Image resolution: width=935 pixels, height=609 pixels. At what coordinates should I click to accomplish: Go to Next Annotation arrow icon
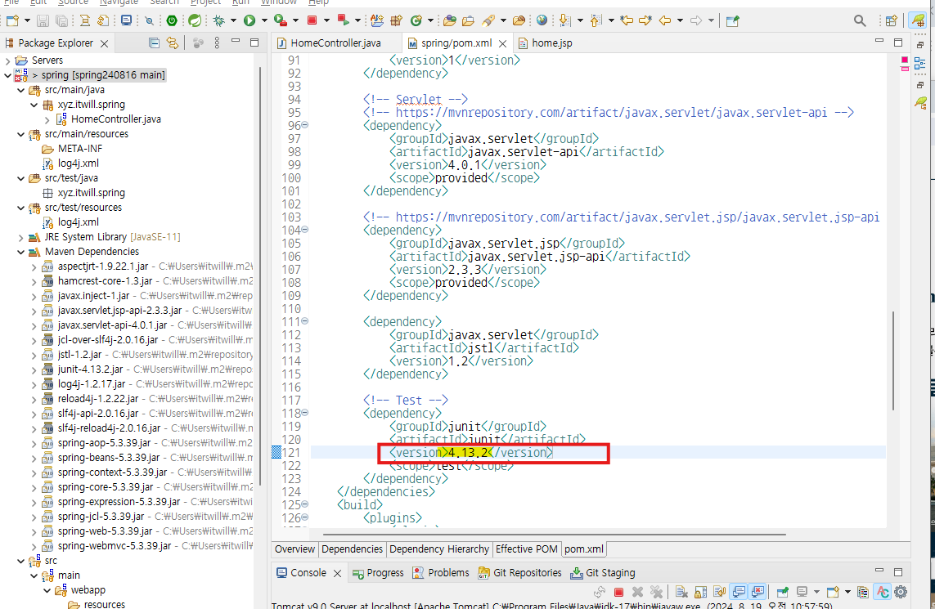[x=564, y=21]
